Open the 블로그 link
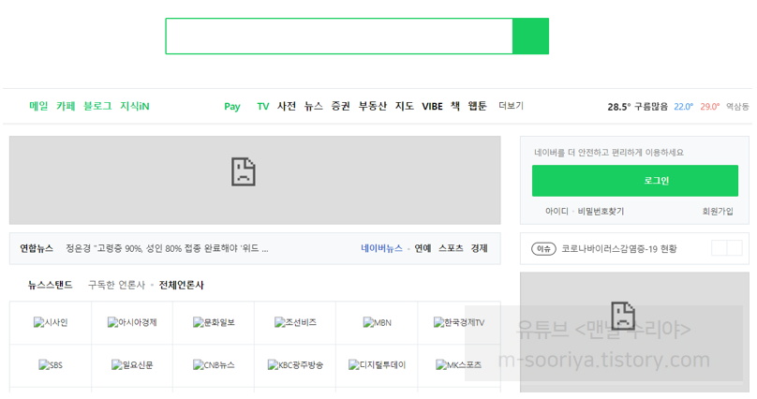Image resolution: width=757 pixels, height=399 pixels. pyautogui.click(x=97, y=106)
